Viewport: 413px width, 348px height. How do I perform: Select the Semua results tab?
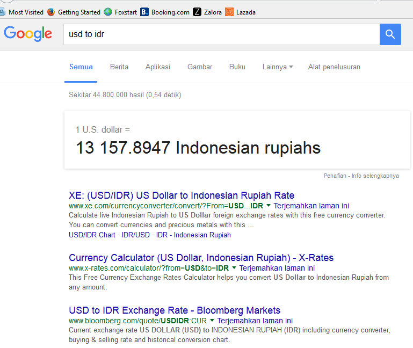(x=81, y=67)
